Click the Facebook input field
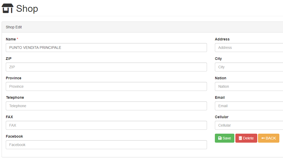Image resolution: width=283 pixels, height=161 pixels. (106, 145)
